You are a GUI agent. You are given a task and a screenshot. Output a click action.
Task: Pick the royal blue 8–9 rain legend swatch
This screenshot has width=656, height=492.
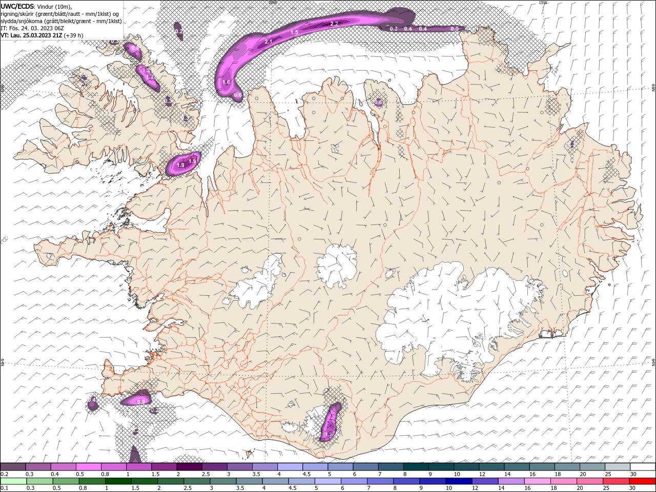[x=406, y=481]
